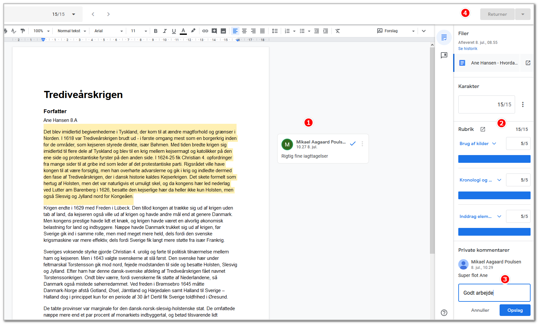Open the highlight color picker
Viewport: 538px width, 324px height.
[x=193, y=31]
